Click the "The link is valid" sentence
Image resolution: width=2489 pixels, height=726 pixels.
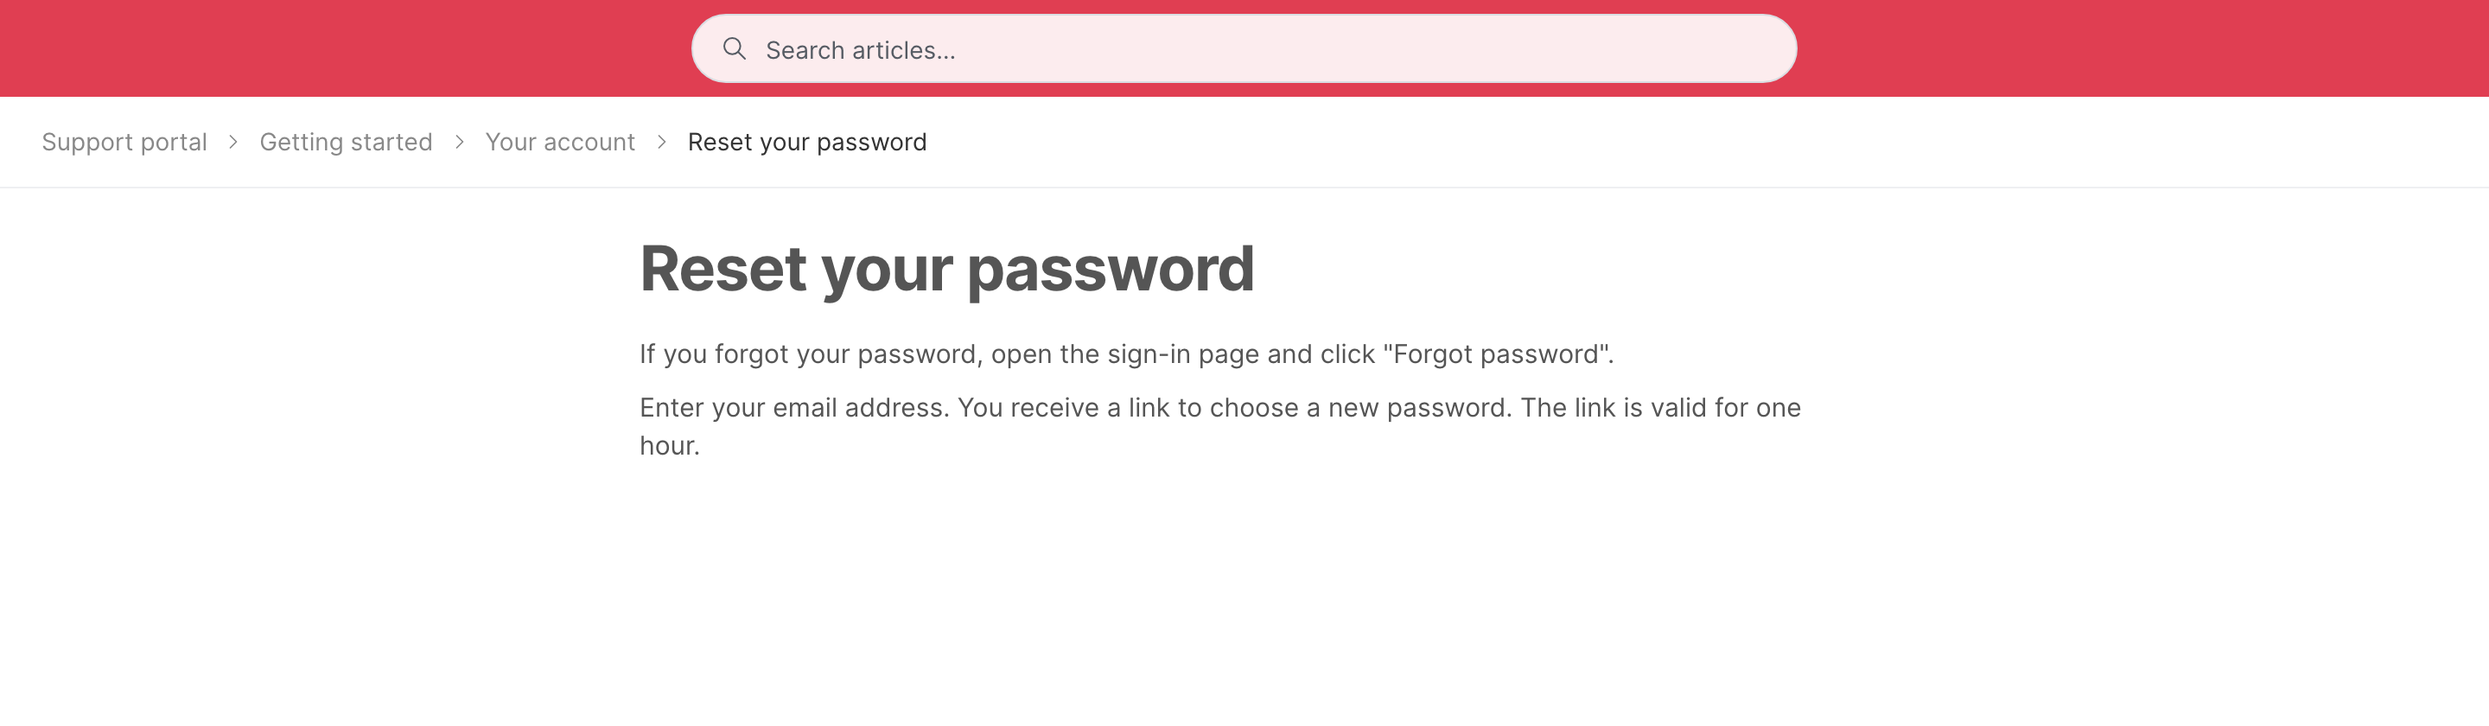(x=1661, y=407)
